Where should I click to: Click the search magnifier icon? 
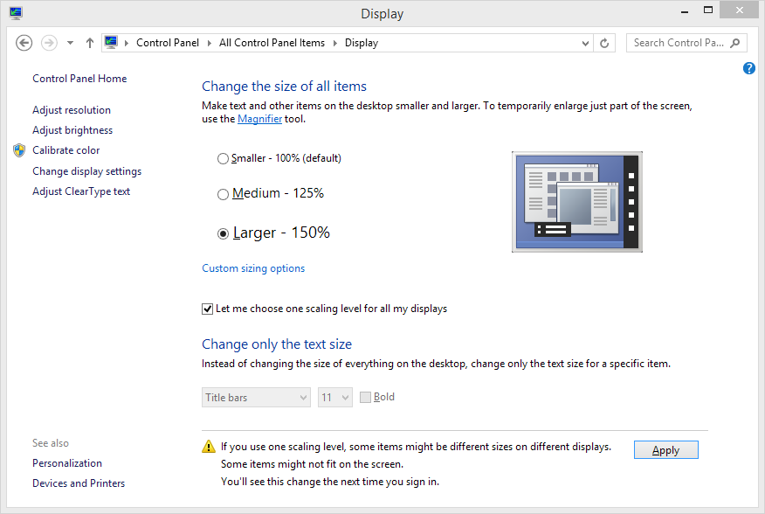734,43
